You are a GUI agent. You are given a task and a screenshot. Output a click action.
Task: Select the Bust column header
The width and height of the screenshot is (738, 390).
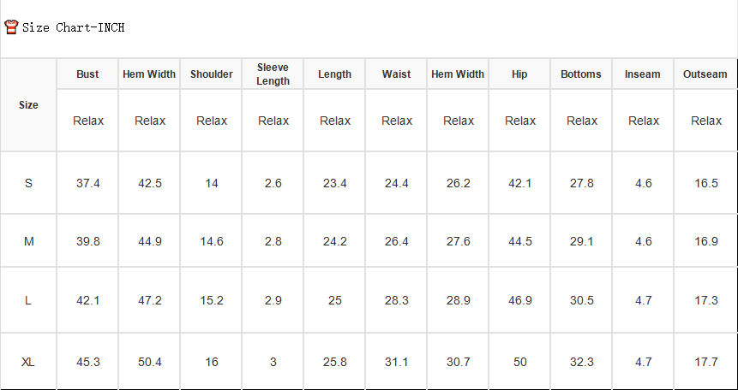pyautogui.click(x=87, y=74)
